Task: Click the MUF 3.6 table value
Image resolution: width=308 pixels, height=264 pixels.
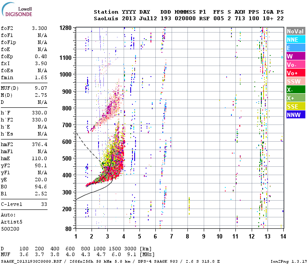Action: (x=24, y=255)
